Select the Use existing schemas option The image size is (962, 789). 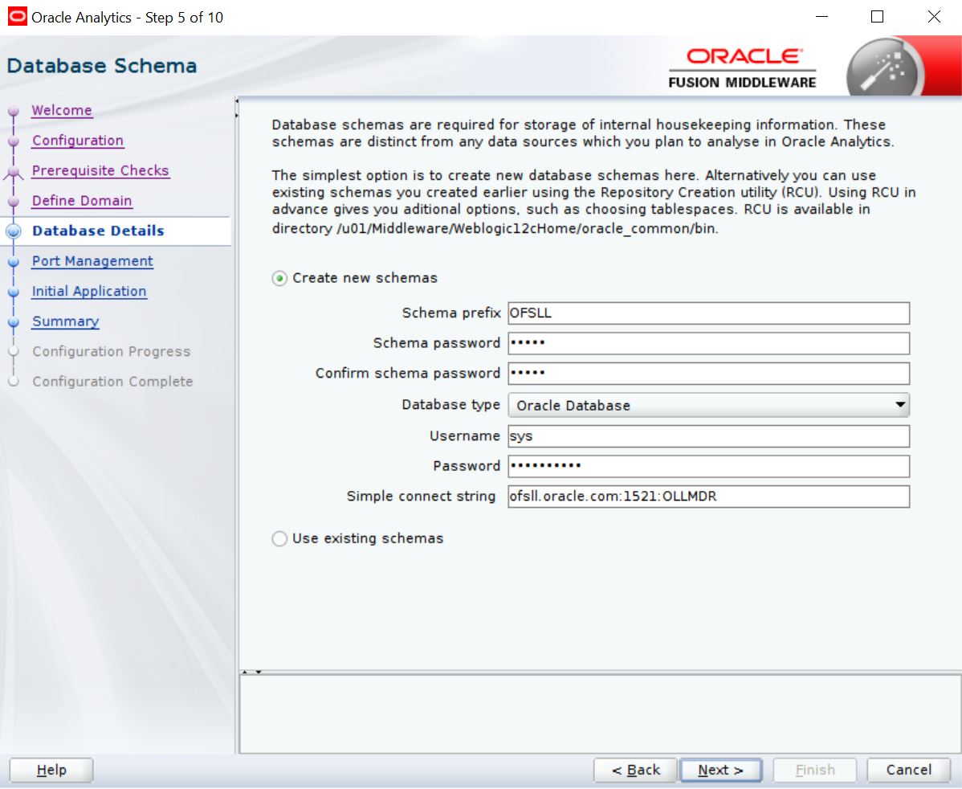tap(279, 539)
